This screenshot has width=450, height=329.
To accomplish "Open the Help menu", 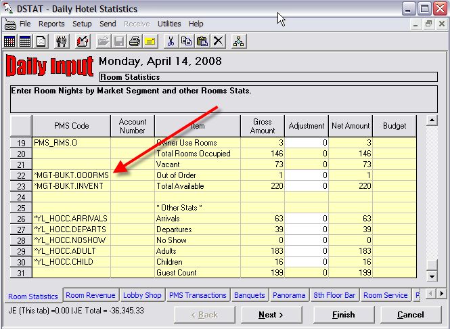I will point(196,24).
